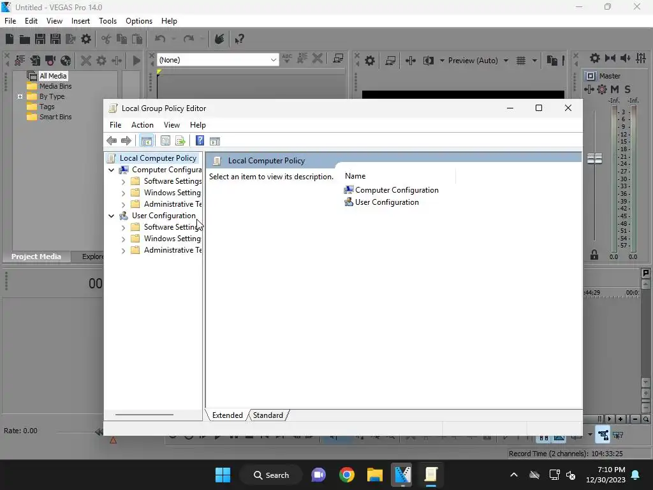Click Capture Video camera icon in Project Media
This screenshot has width=653, height=490.
pos(50,61)
